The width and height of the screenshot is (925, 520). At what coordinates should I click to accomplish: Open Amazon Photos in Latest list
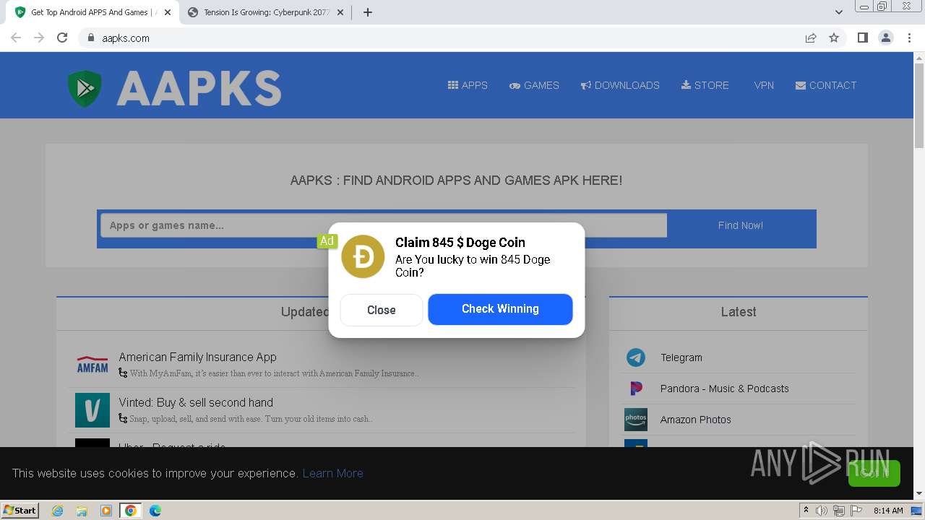[696, 420]
